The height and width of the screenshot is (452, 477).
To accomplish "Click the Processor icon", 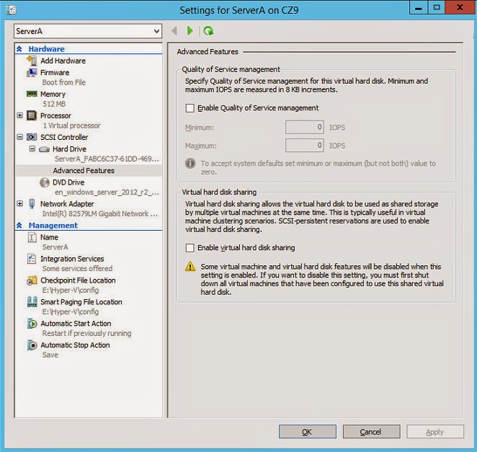I will pos(32,115).
